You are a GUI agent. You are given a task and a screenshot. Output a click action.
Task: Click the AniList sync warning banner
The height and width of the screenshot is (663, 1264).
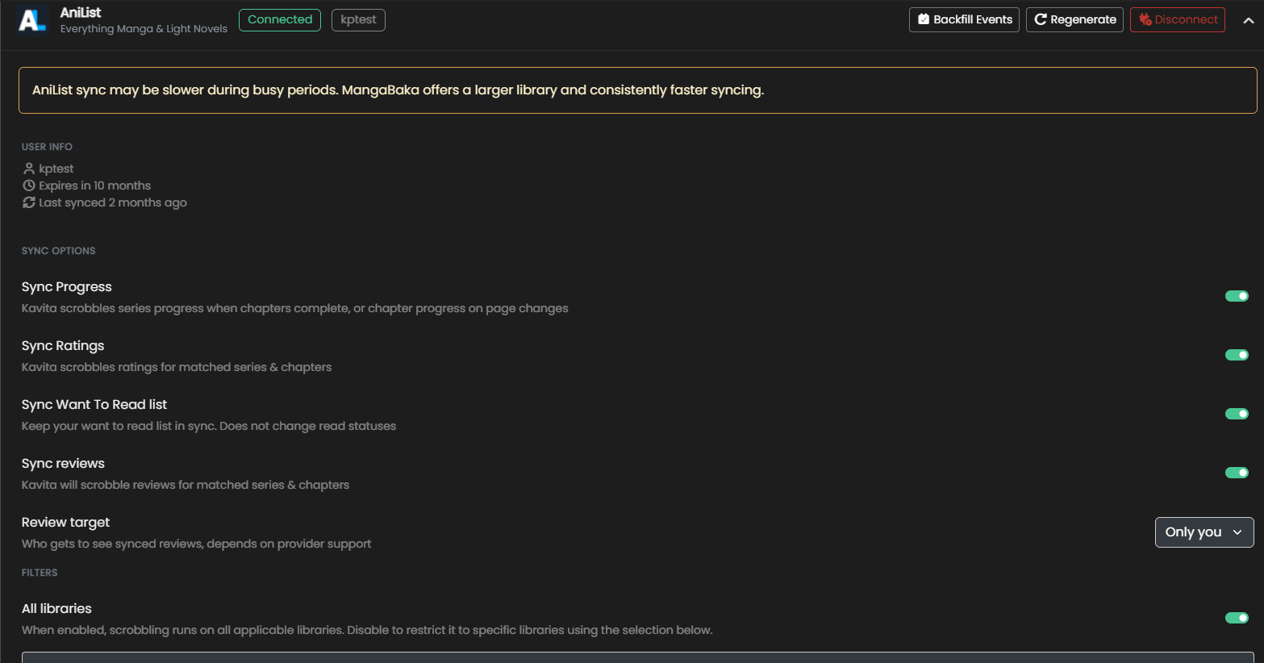[637, 90]
